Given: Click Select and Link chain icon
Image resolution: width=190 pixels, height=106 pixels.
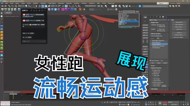Looking at the screenshot, I should [x=9, y=6].
